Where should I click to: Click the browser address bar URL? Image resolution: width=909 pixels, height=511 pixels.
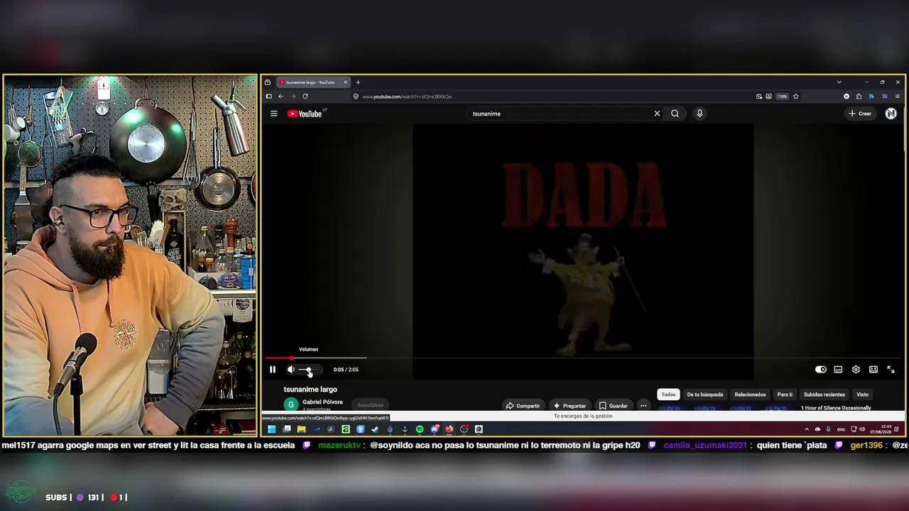pyautogui.click(x=407, y=97)
